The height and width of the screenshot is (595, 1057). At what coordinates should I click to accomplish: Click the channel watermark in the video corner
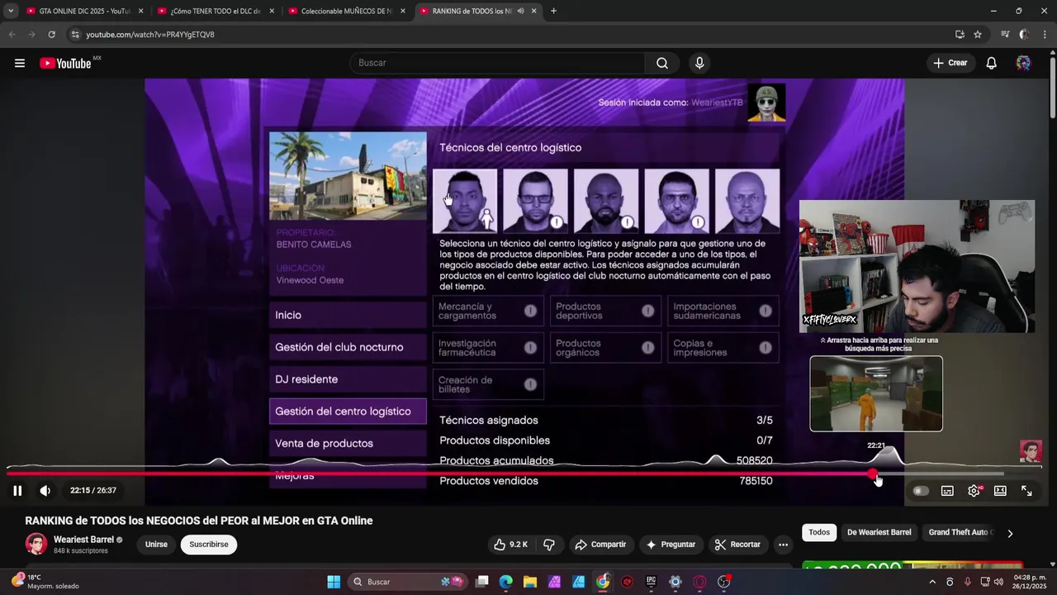[1030, 451]
